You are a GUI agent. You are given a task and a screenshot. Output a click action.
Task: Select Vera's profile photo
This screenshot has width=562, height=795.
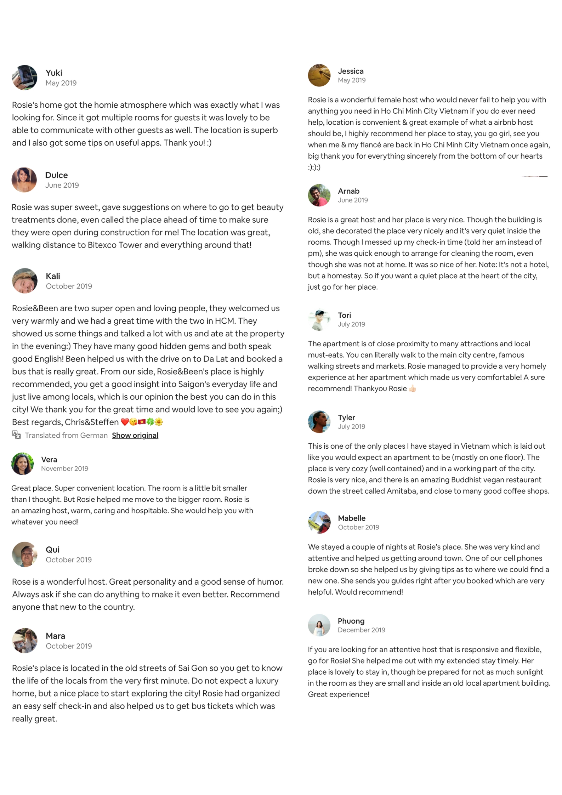pyautogui.click(x=22, y=464)
